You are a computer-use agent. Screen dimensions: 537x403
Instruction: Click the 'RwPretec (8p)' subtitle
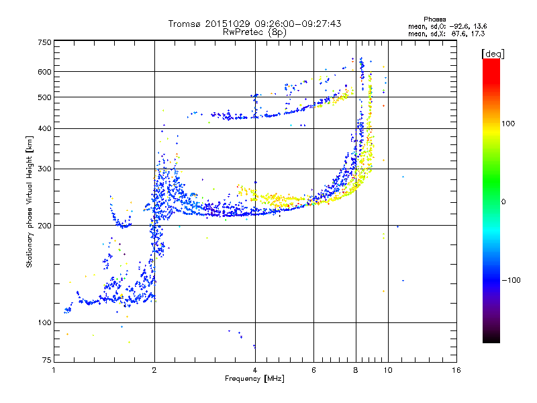point(254,32)
